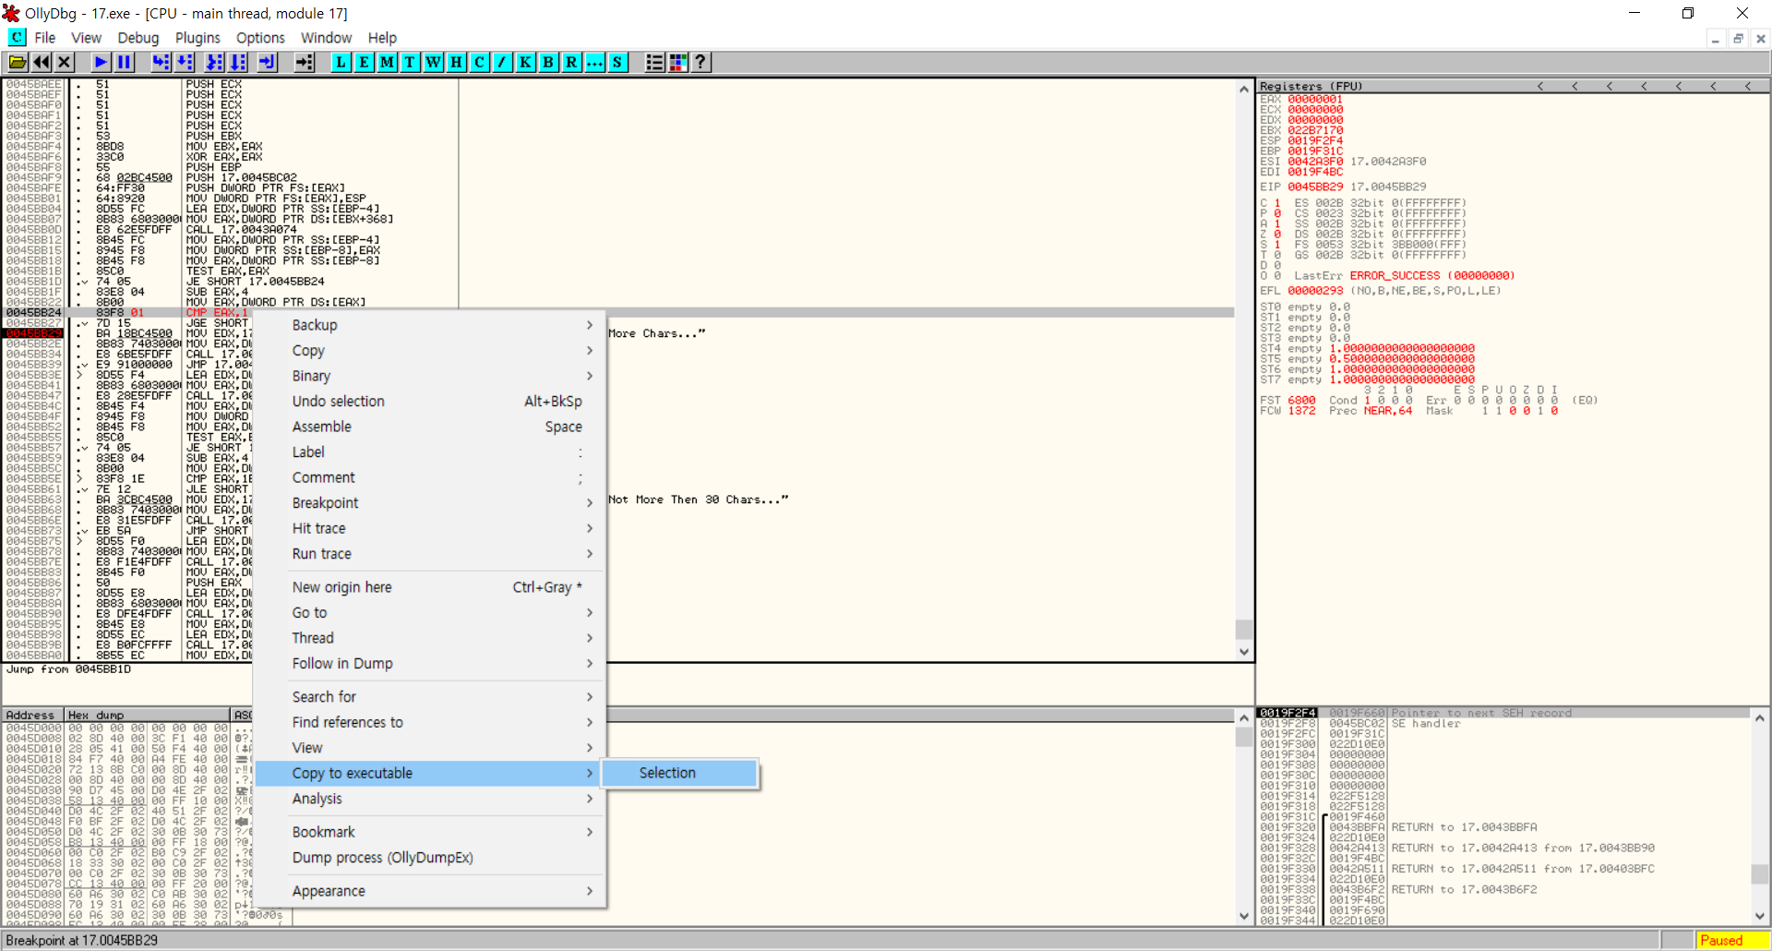Screen dimensions: 1772x951
Task: Select Comment in context menu
Action: (x=430, y=477)
